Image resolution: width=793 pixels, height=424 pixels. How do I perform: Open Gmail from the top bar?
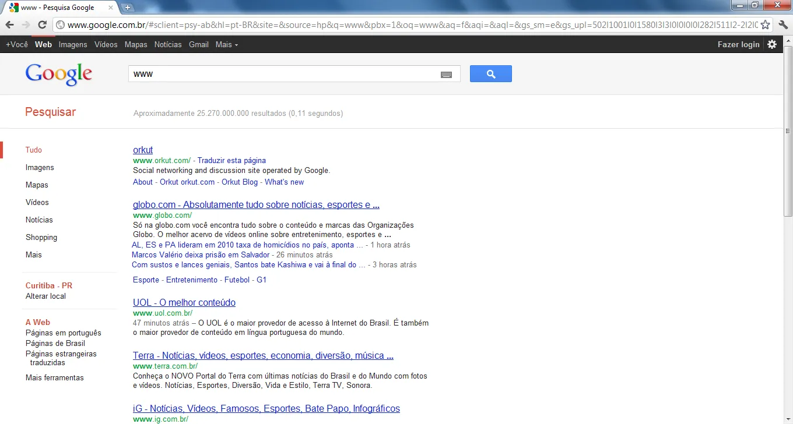[199, 44]
